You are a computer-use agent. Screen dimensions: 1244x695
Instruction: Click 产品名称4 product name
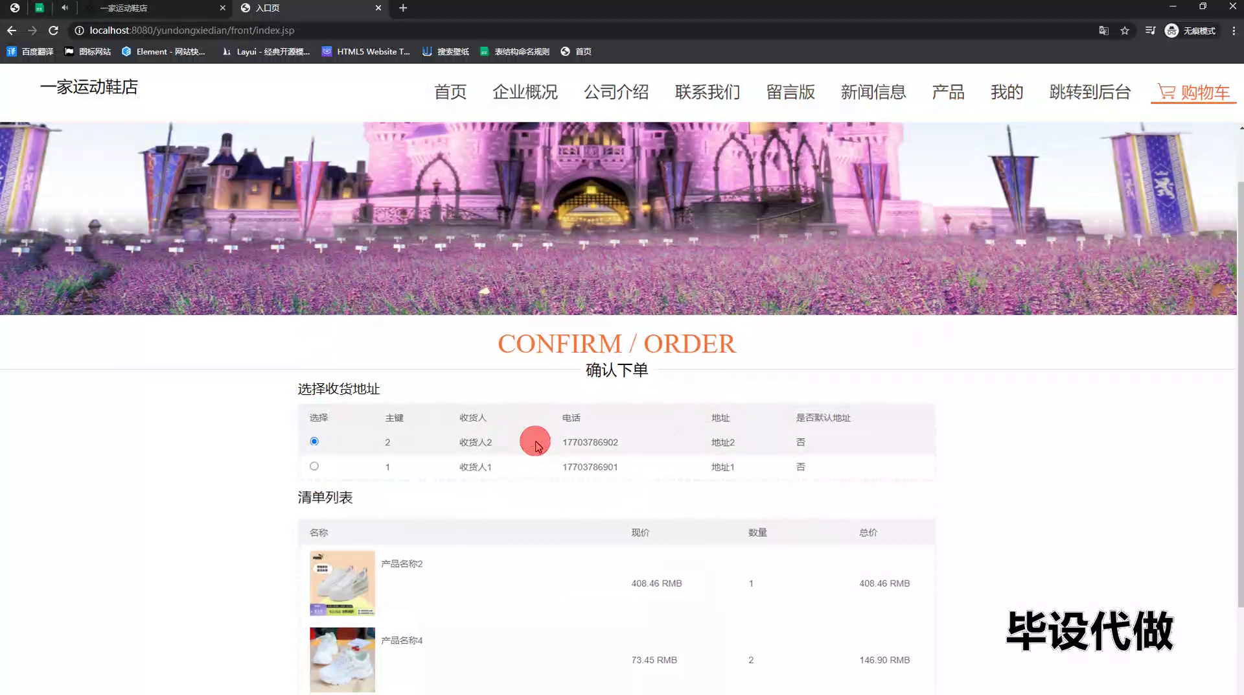pos(402,640)
